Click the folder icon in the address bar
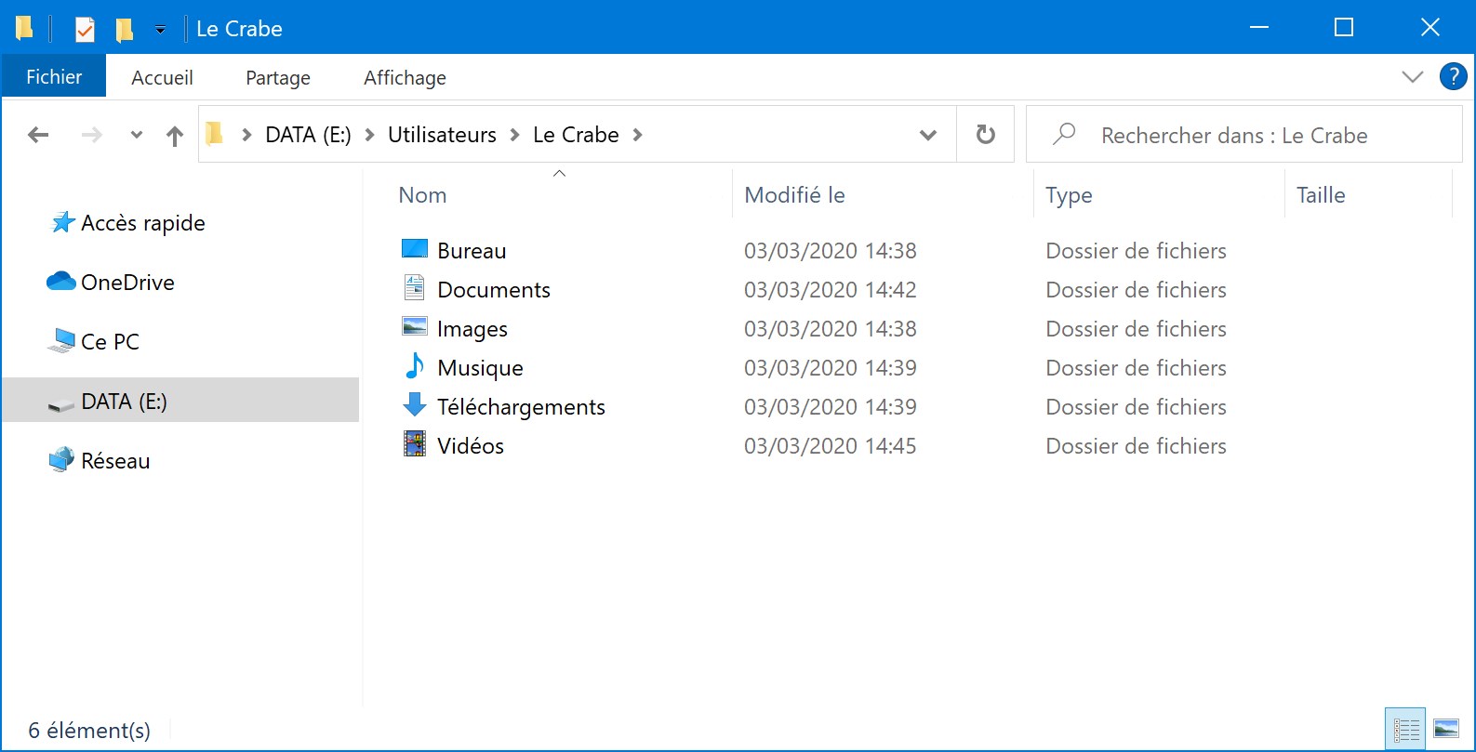 pyautogui.click(x=214, y=135)
